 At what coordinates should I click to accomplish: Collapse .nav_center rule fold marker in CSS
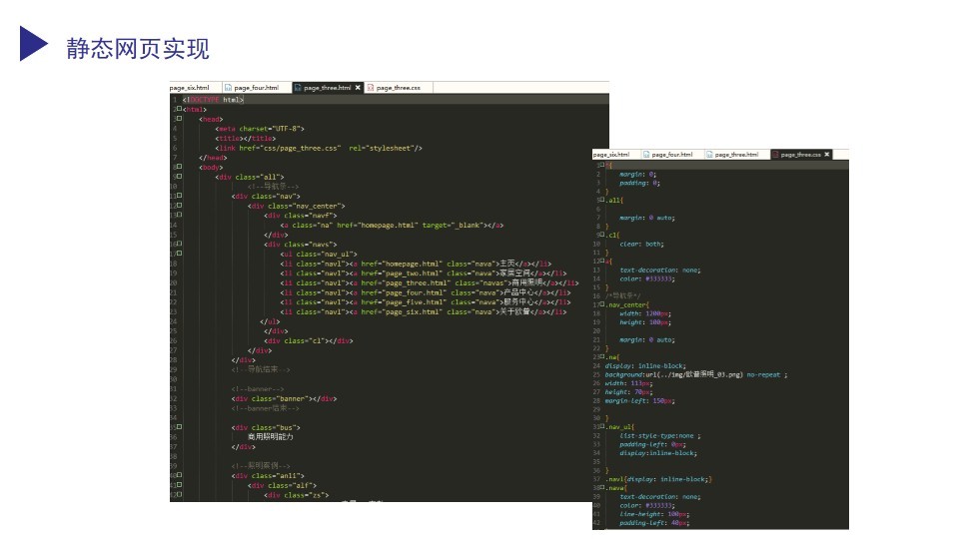[x=602, y=303]
